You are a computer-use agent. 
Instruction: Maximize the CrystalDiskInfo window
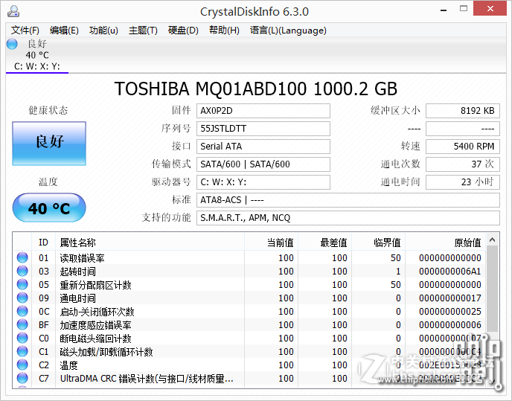tap(464, 9)
